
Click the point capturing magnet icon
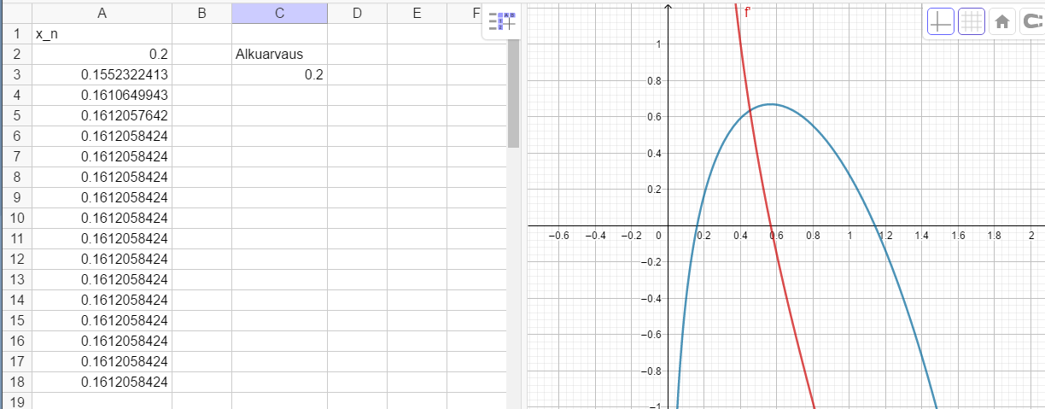pos(1031,22)
